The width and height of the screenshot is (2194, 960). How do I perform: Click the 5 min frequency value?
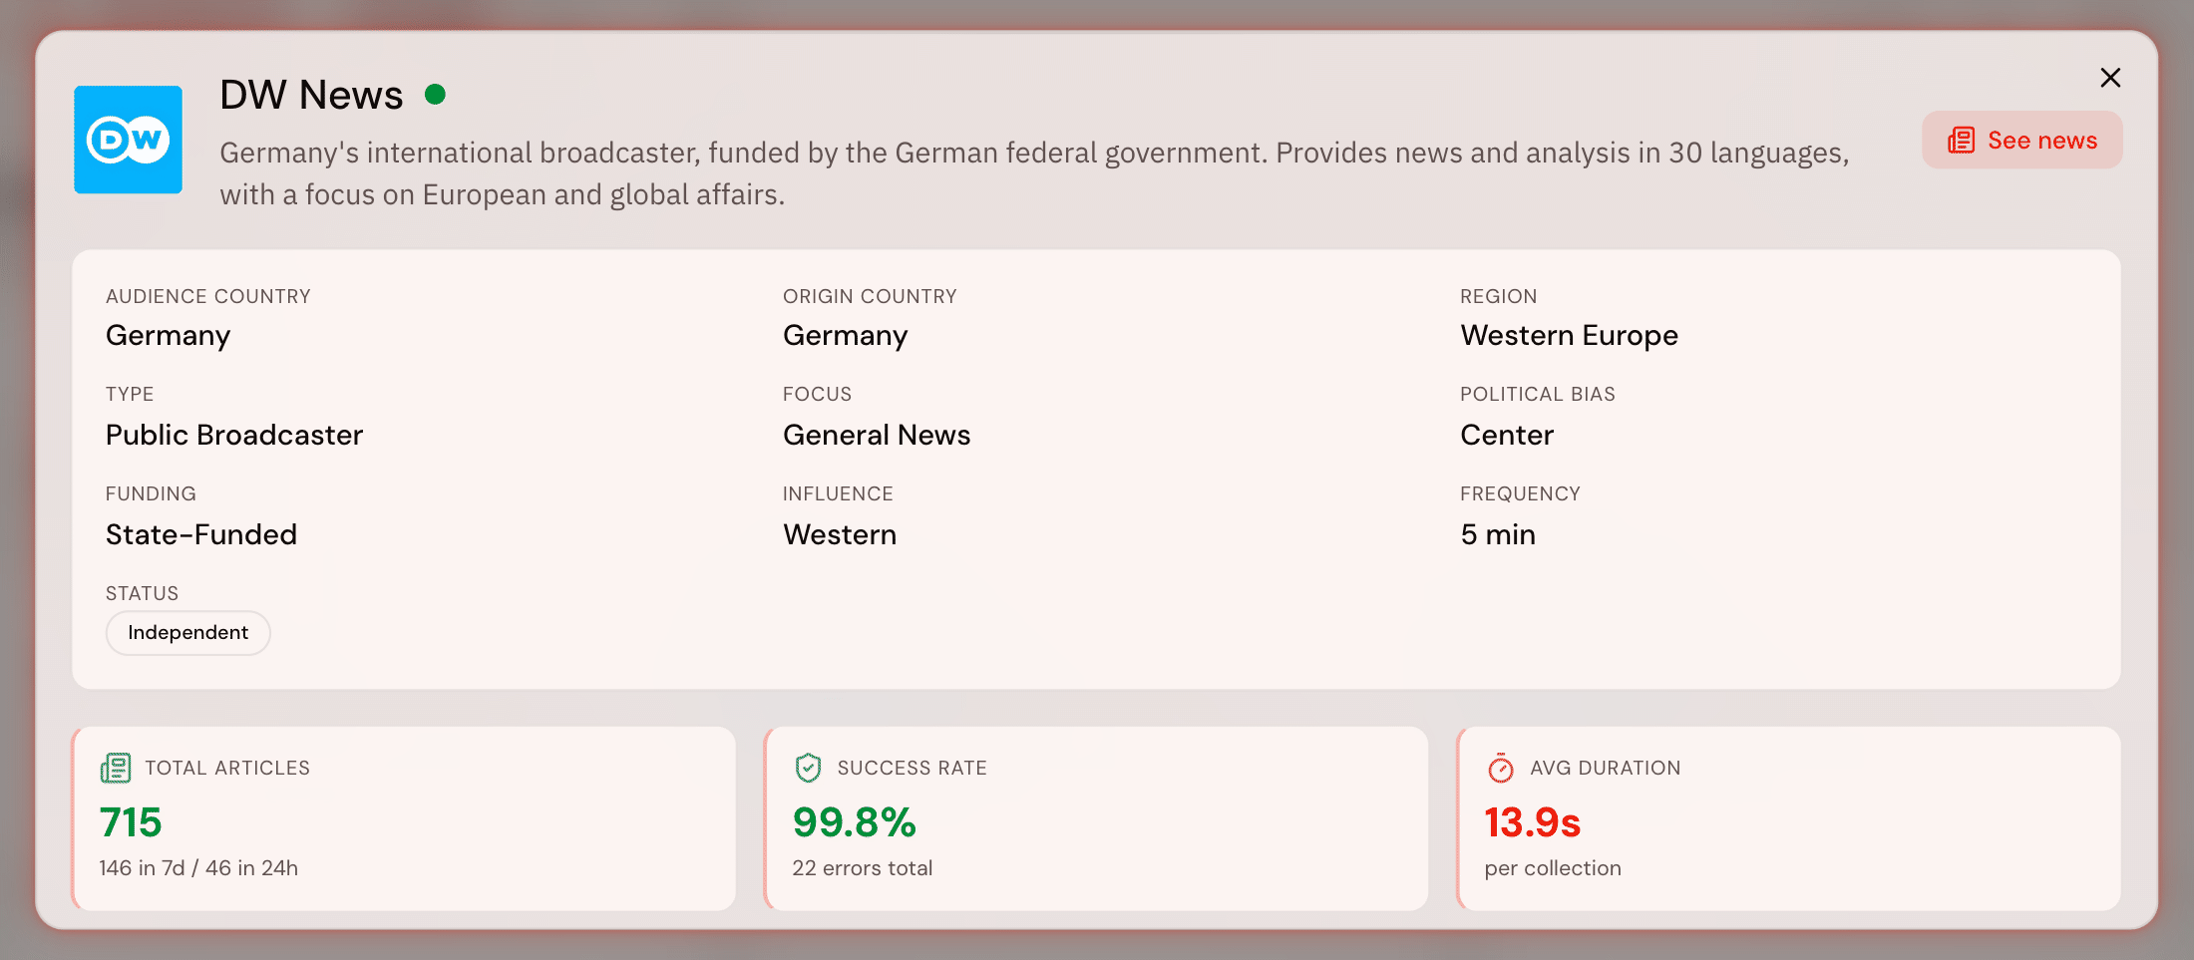1498,535
